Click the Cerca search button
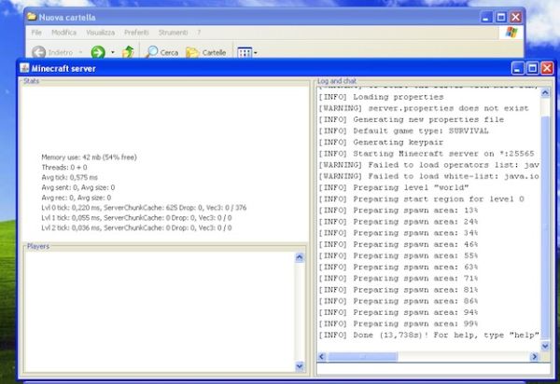The image size is (560, 384). [x=161, y=52]
